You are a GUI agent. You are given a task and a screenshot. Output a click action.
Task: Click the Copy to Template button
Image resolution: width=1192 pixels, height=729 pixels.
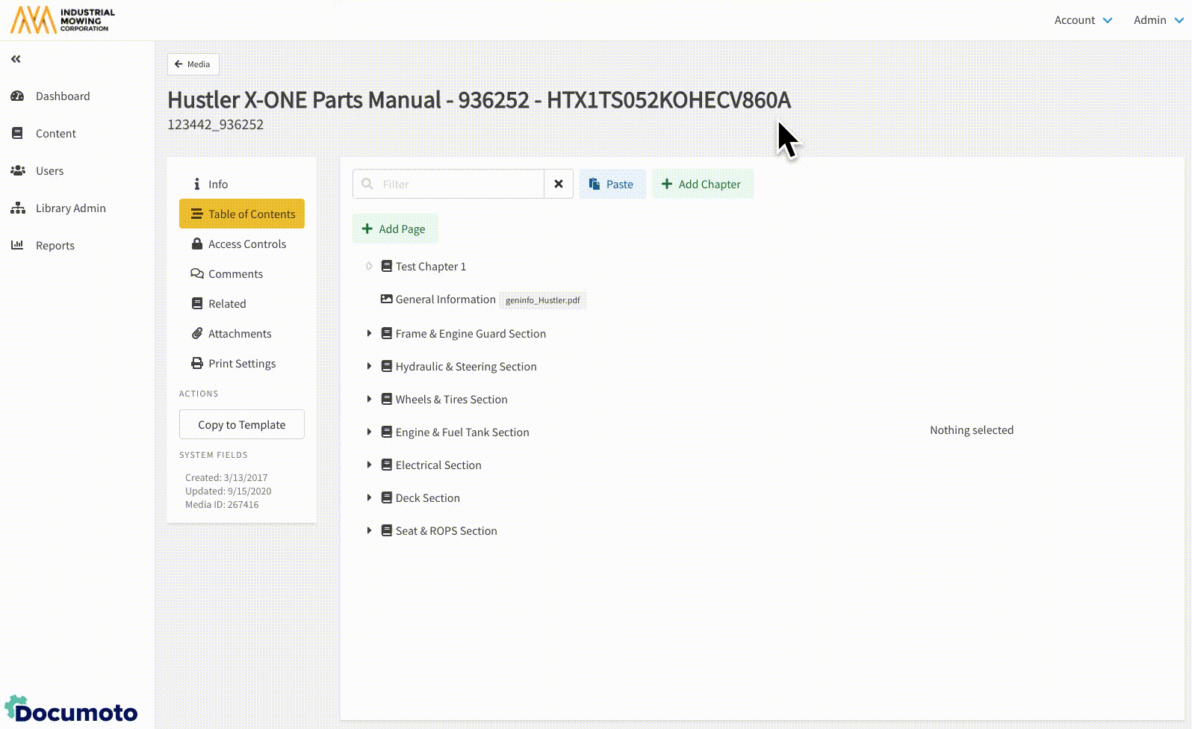point(241,424)
